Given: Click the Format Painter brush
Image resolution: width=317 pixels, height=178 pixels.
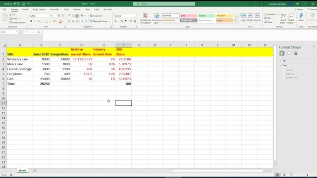Looking at the screenshot, I should (x=17, y=23).
